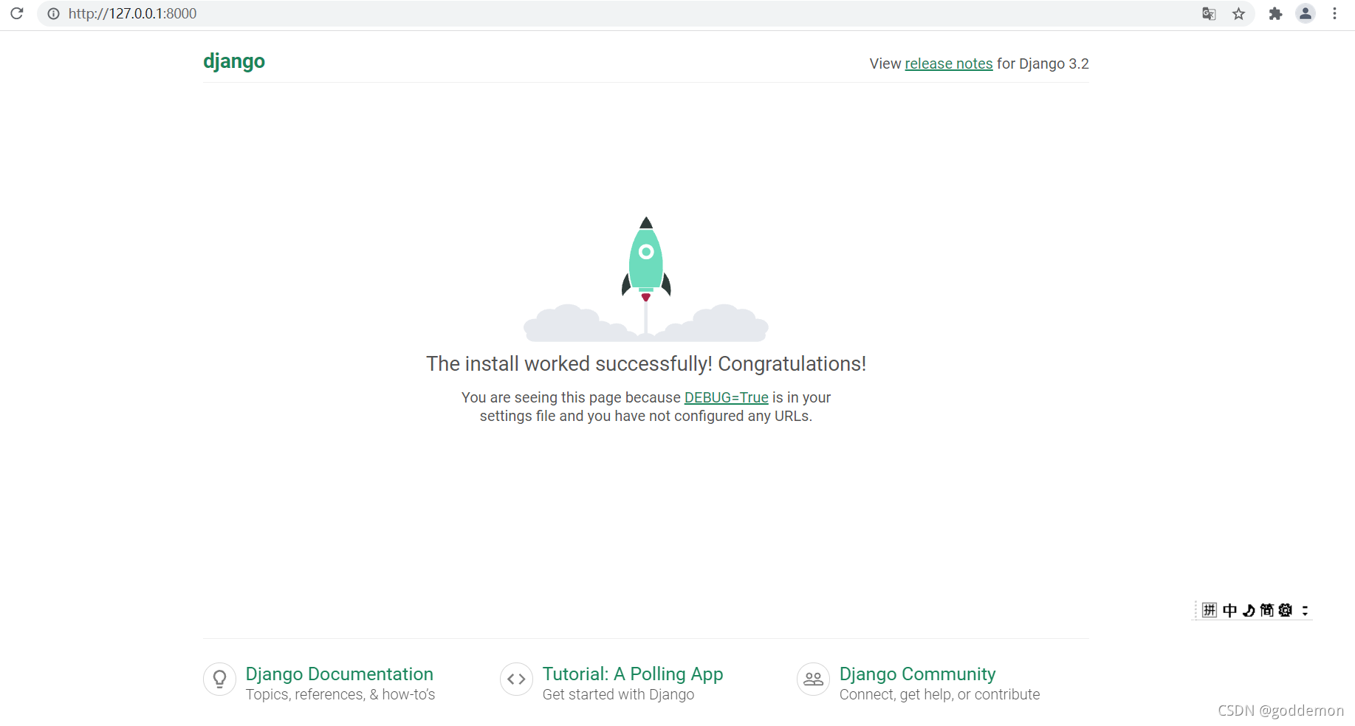
Task: Click the IME pinyin mode icon
Action: point(1209,610)
